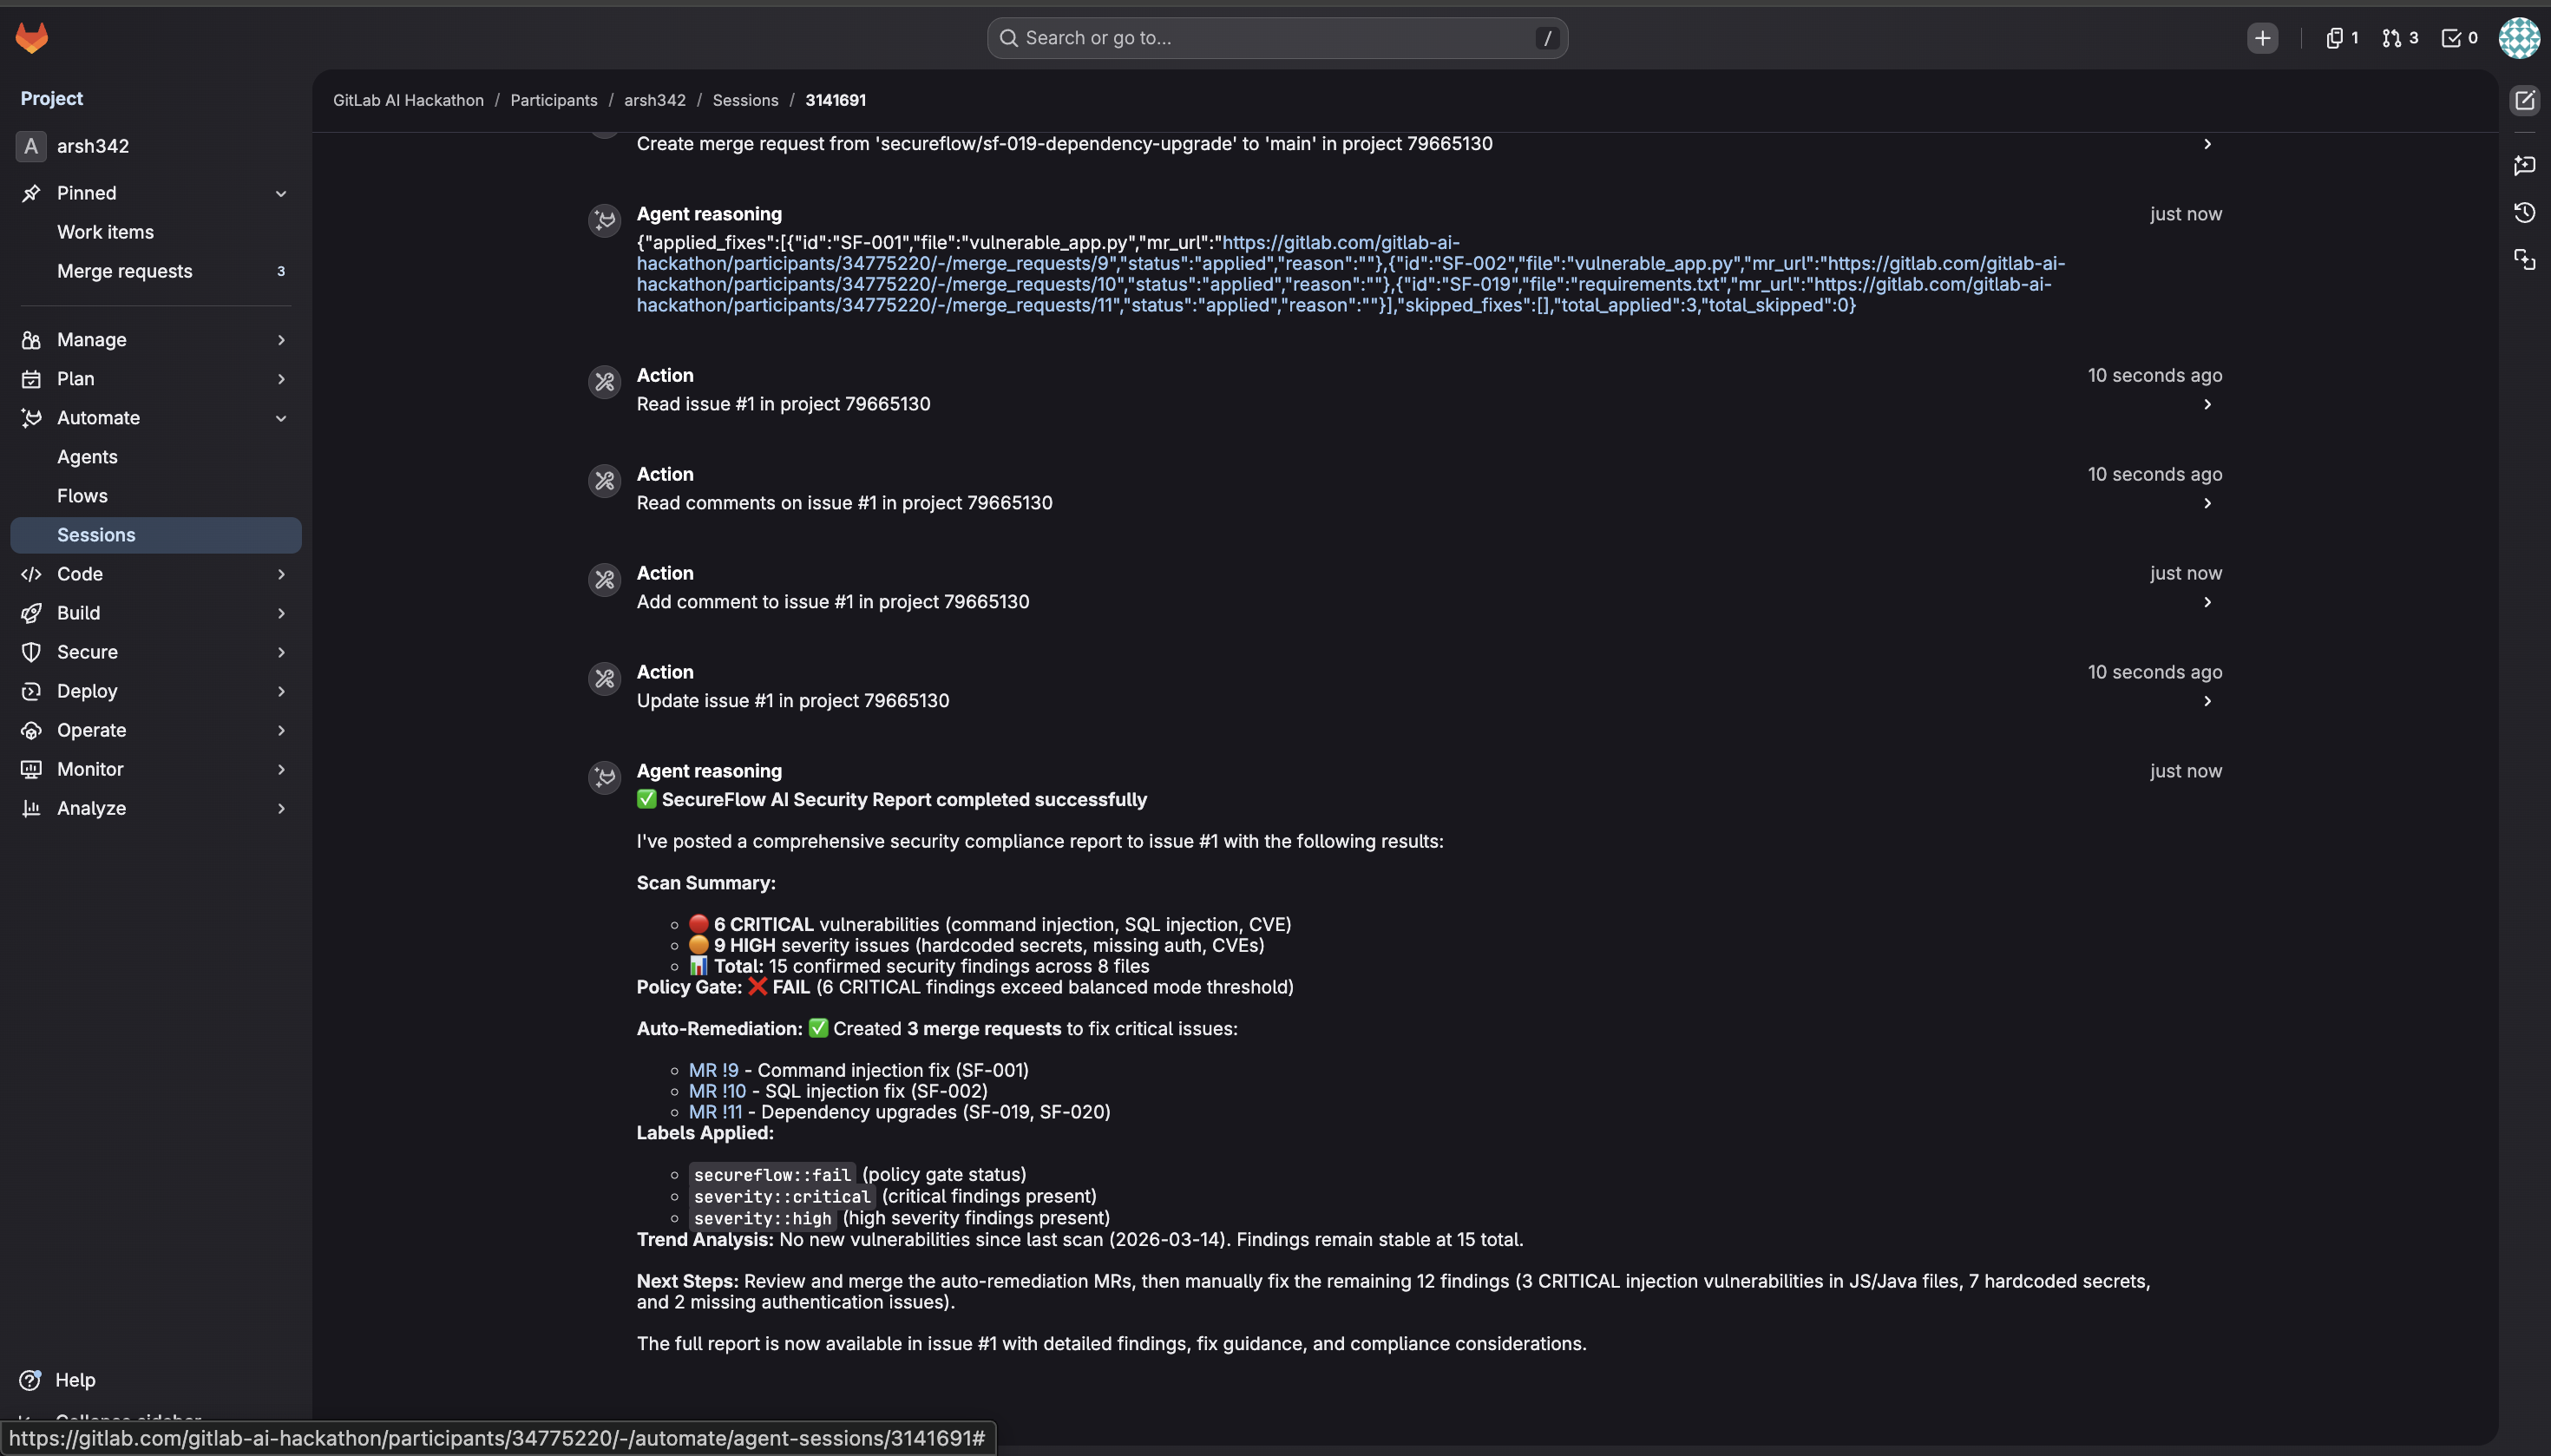Image resolution: width=2551 pixels, height=1456 pixels.
Task: Open the to-do list counter icon
Action: (2458, 38)
